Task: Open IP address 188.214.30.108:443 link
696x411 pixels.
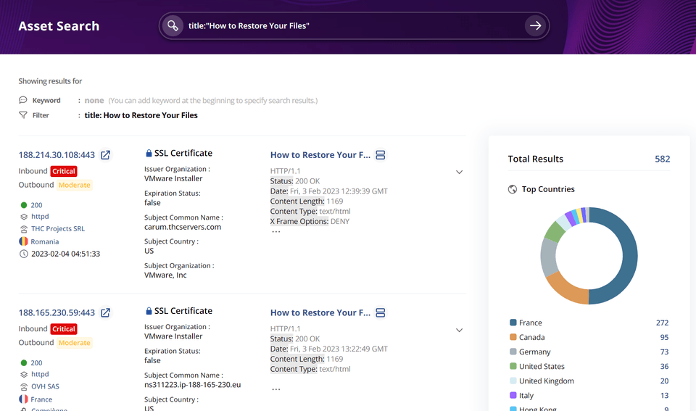Action: (57, 155)
